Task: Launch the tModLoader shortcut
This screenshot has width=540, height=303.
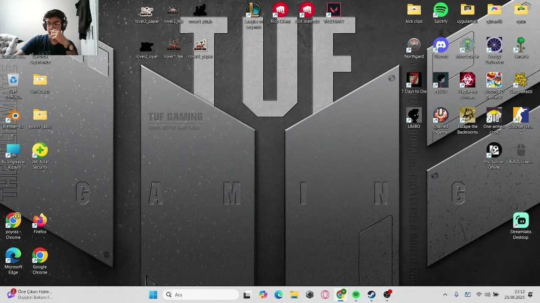Action: 467,49
